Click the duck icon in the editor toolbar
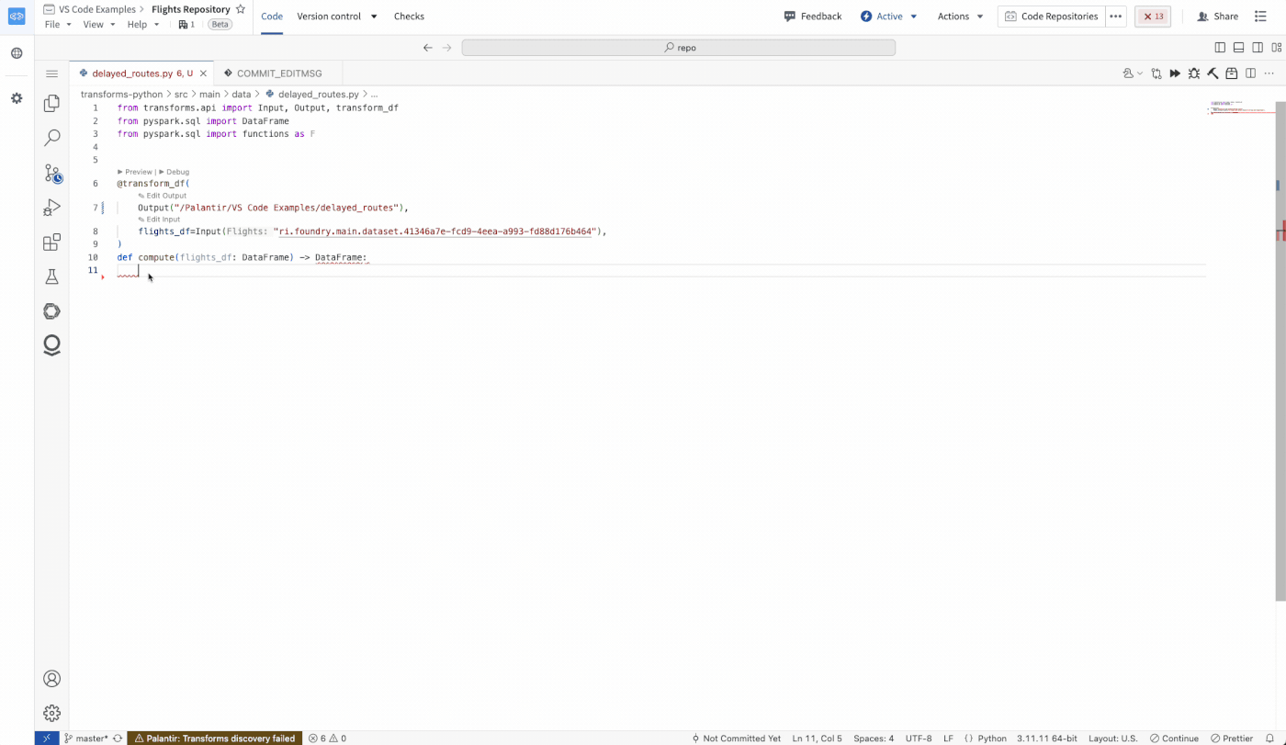Viewport: 1286px width, 745px height. pos(1128,73)
